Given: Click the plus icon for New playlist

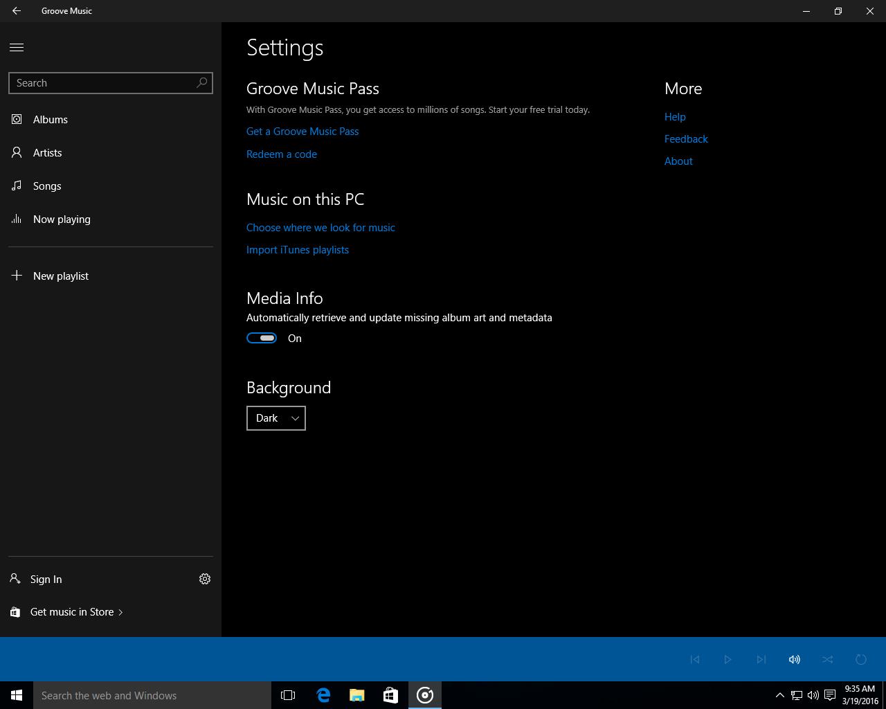Looking at the screenshot, I should [17, 276].
